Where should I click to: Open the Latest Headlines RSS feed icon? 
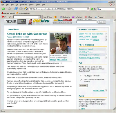[x=17, y=13]
